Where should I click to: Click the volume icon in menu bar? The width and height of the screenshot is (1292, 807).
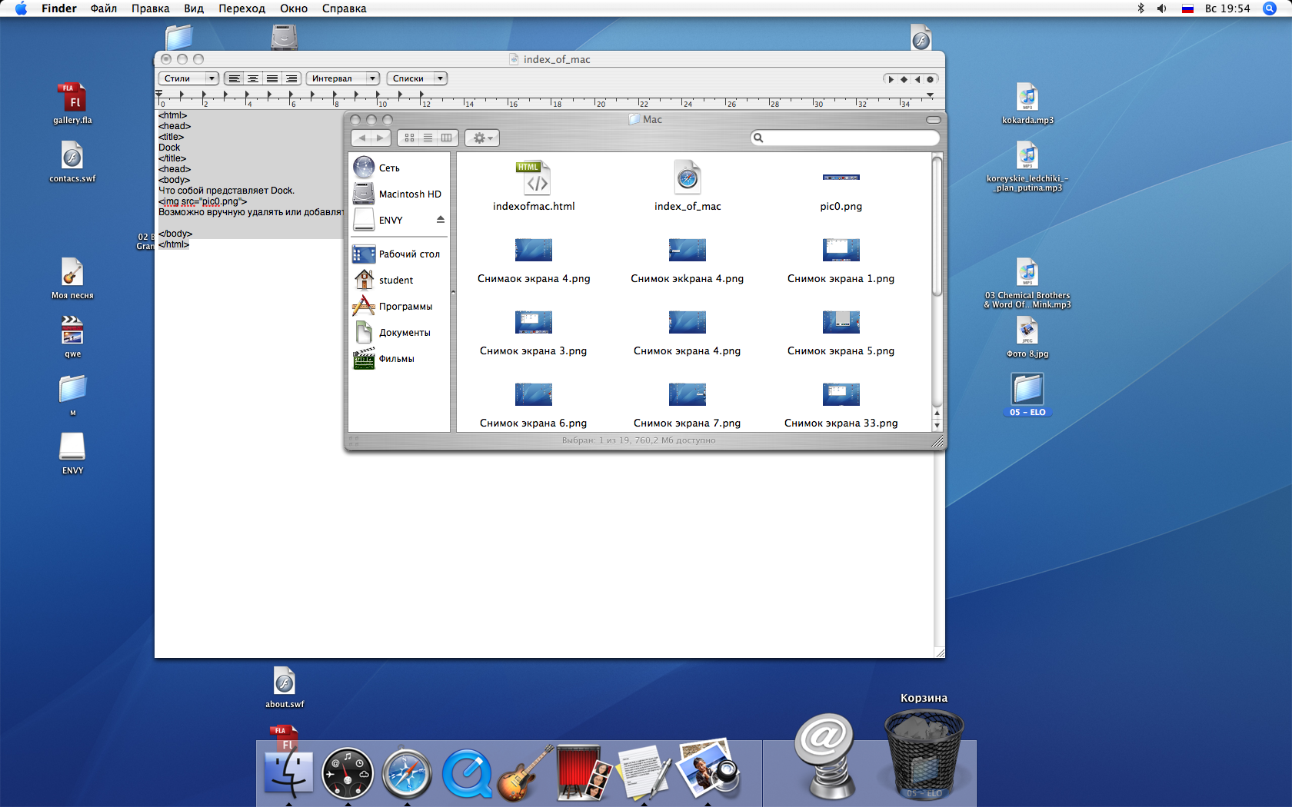pyautogui.click(x=1162, y=8)
